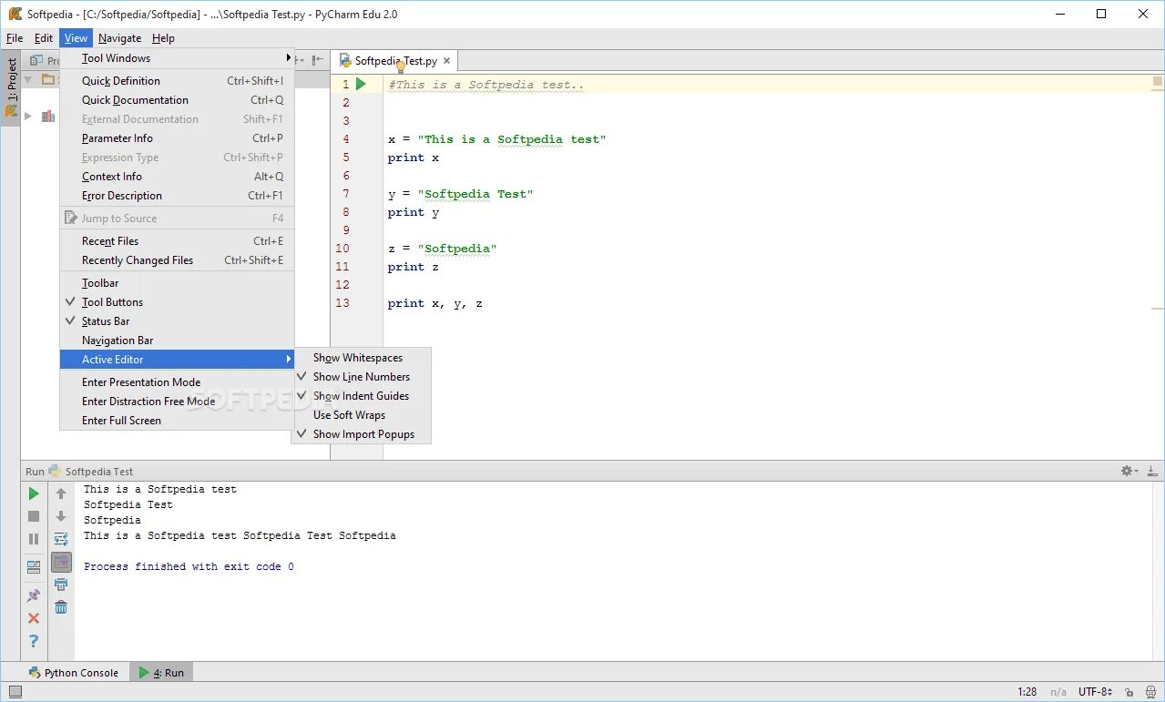Image resolution: width=1165 pixels, height=702 pixels.
Task: Run code via gutter arrow on line 1
Action: (361, 84)
